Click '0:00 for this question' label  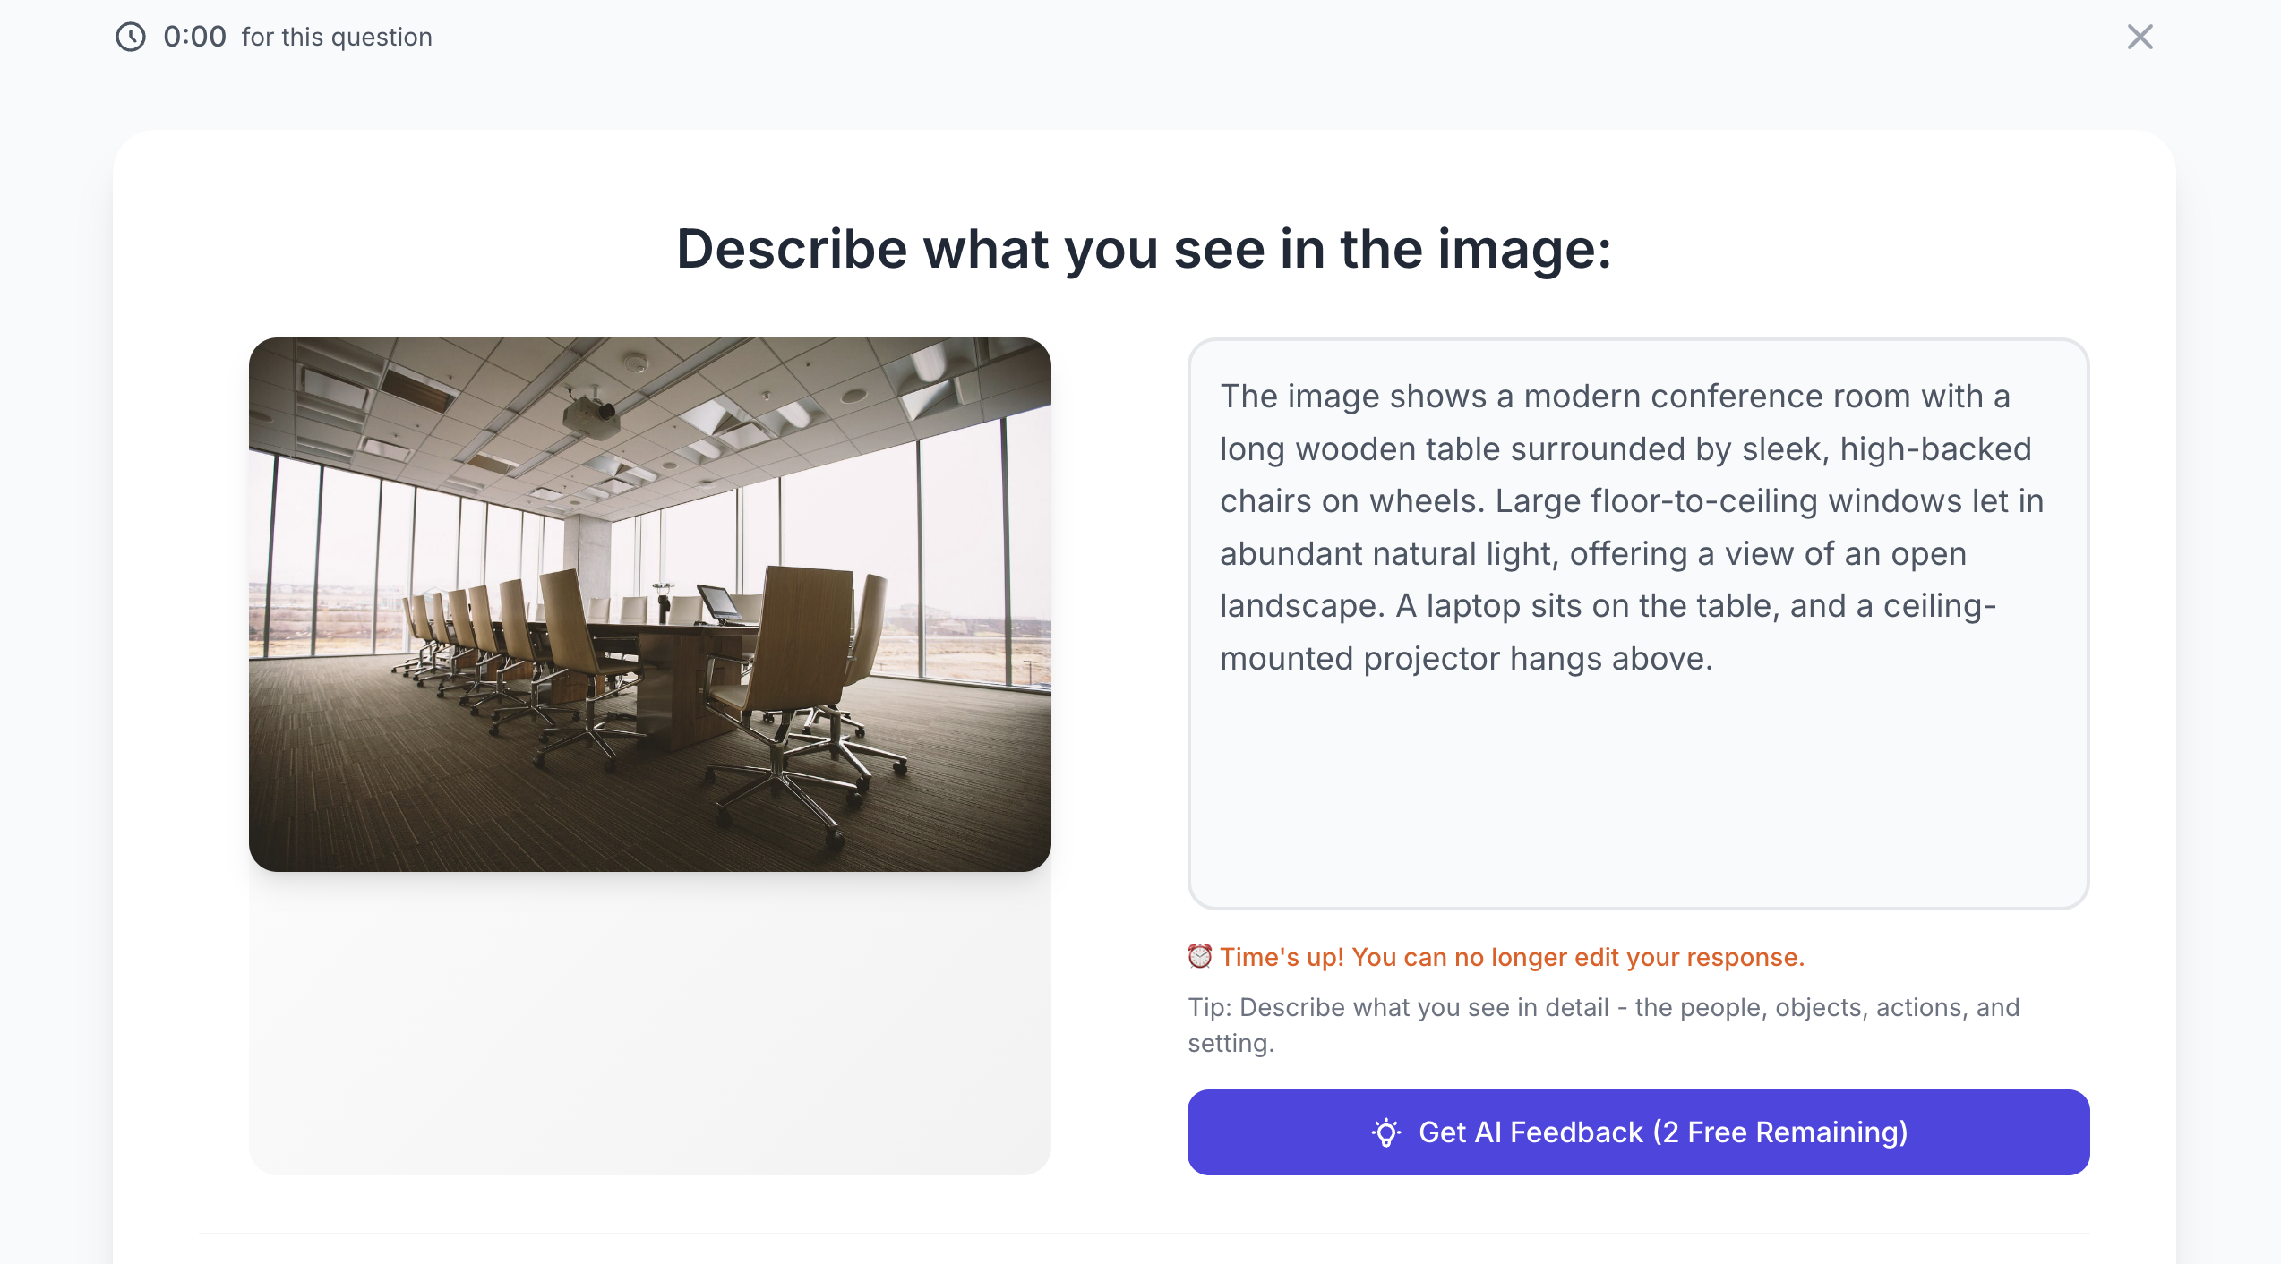(x=278, y=37)
